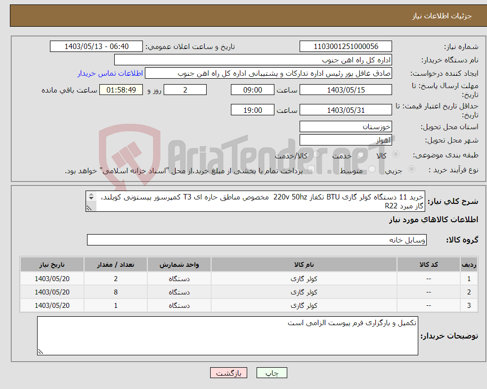
Task: Click the نام کالا column header
Action: coord(304,264)
